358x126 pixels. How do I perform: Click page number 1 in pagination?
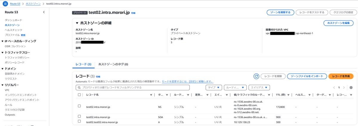click(339, 88)
